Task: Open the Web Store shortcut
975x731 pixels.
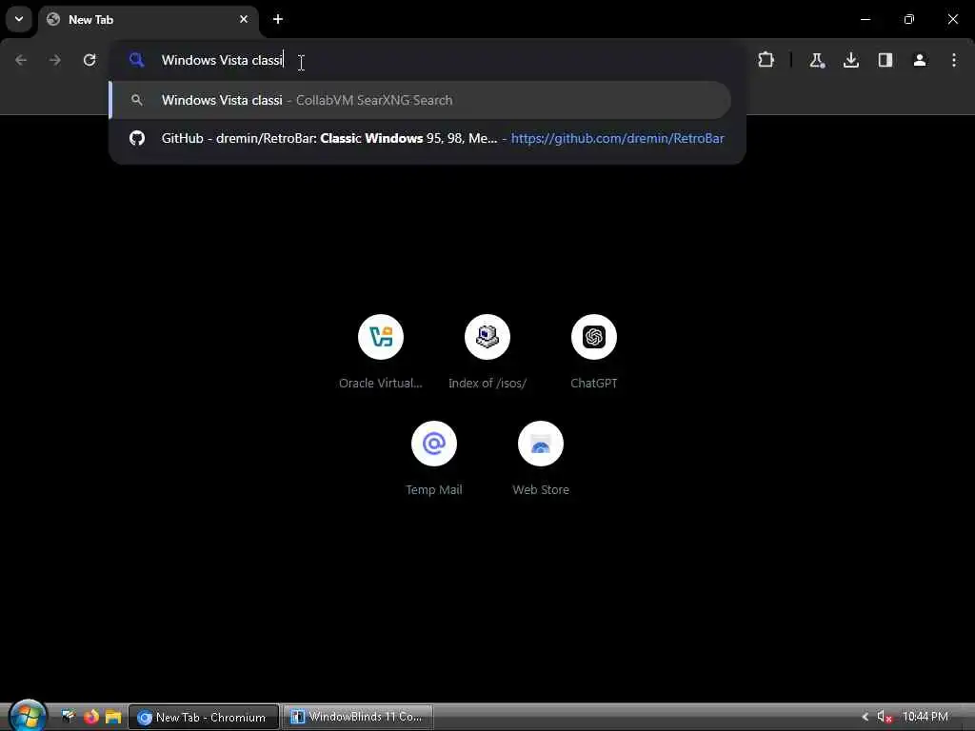Action: pyautogui.click(x=541, y=444)
